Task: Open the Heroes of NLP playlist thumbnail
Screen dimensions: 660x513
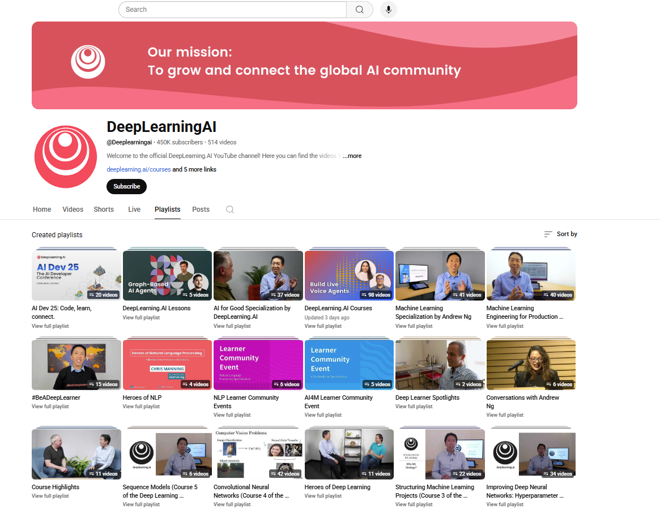Action: 167,364
